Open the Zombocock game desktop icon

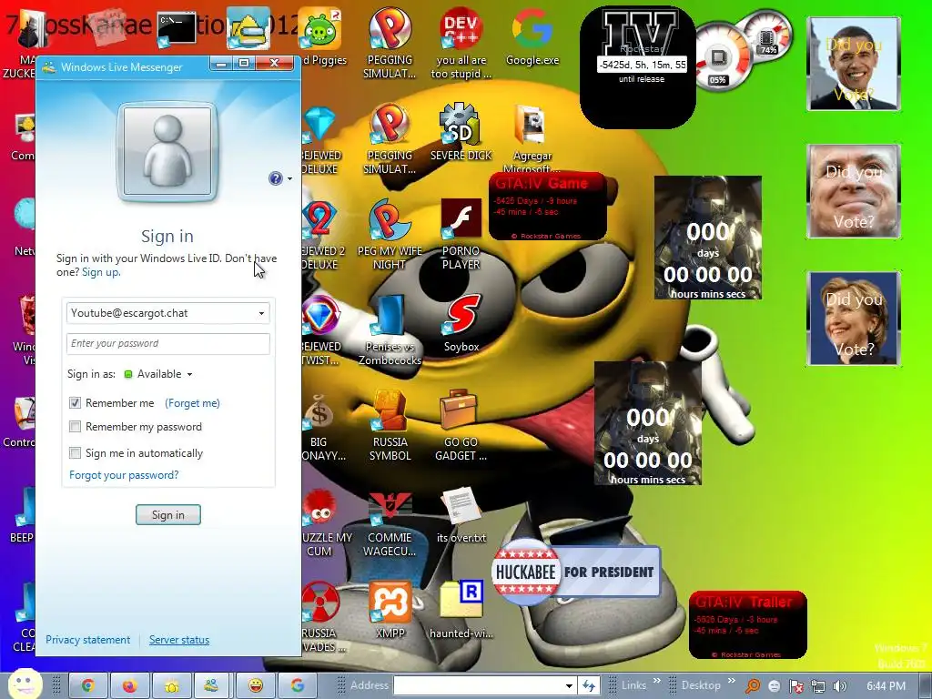pos(390,329)
